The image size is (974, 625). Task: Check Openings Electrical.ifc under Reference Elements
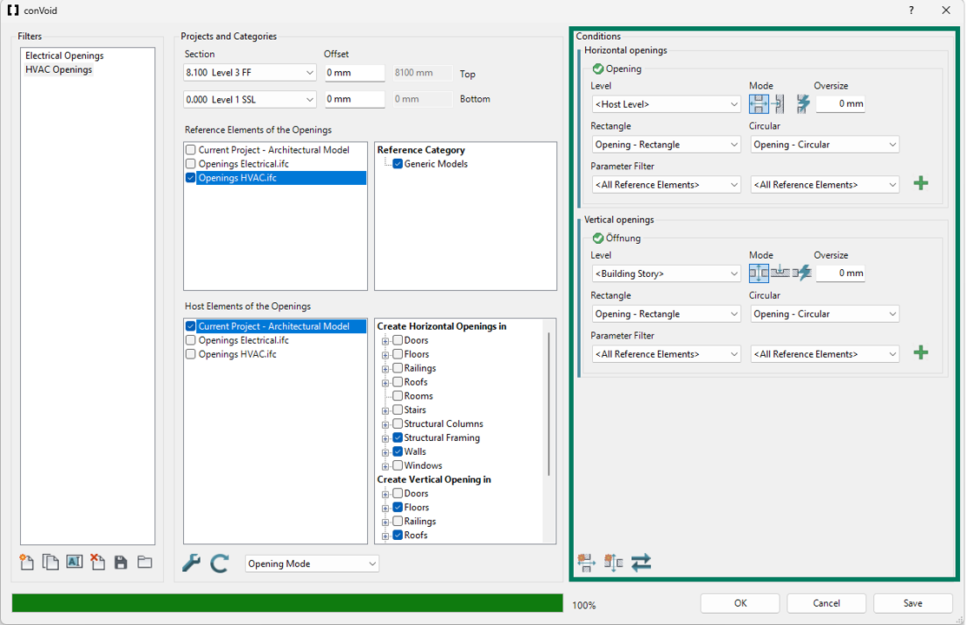[x=191, y=164]
